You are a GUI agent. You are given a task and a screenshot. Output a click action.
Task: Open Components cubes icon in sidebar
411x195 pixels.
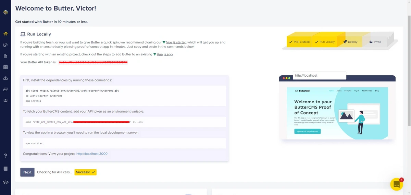[5, 78]
